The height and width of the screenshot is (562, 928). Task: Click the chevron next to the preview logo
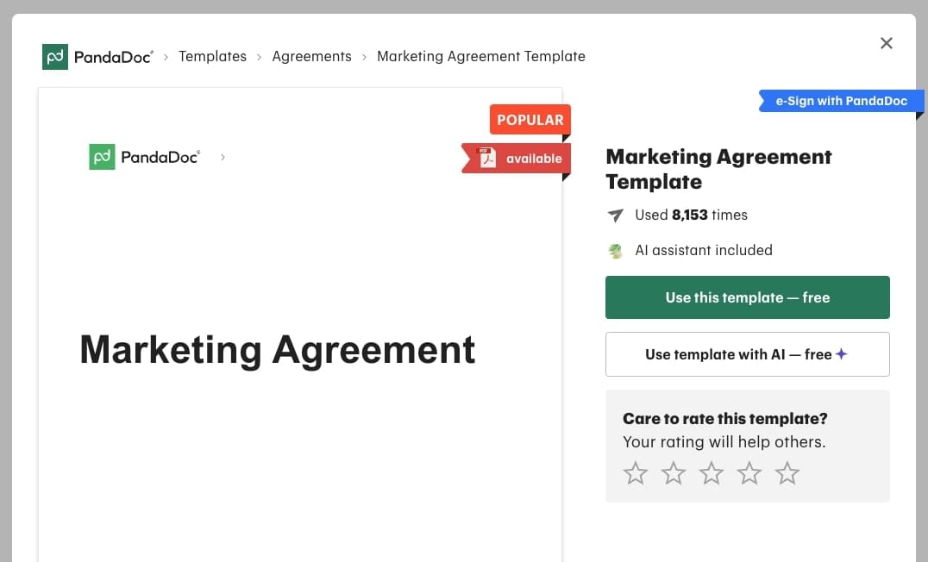click(223, 157)
